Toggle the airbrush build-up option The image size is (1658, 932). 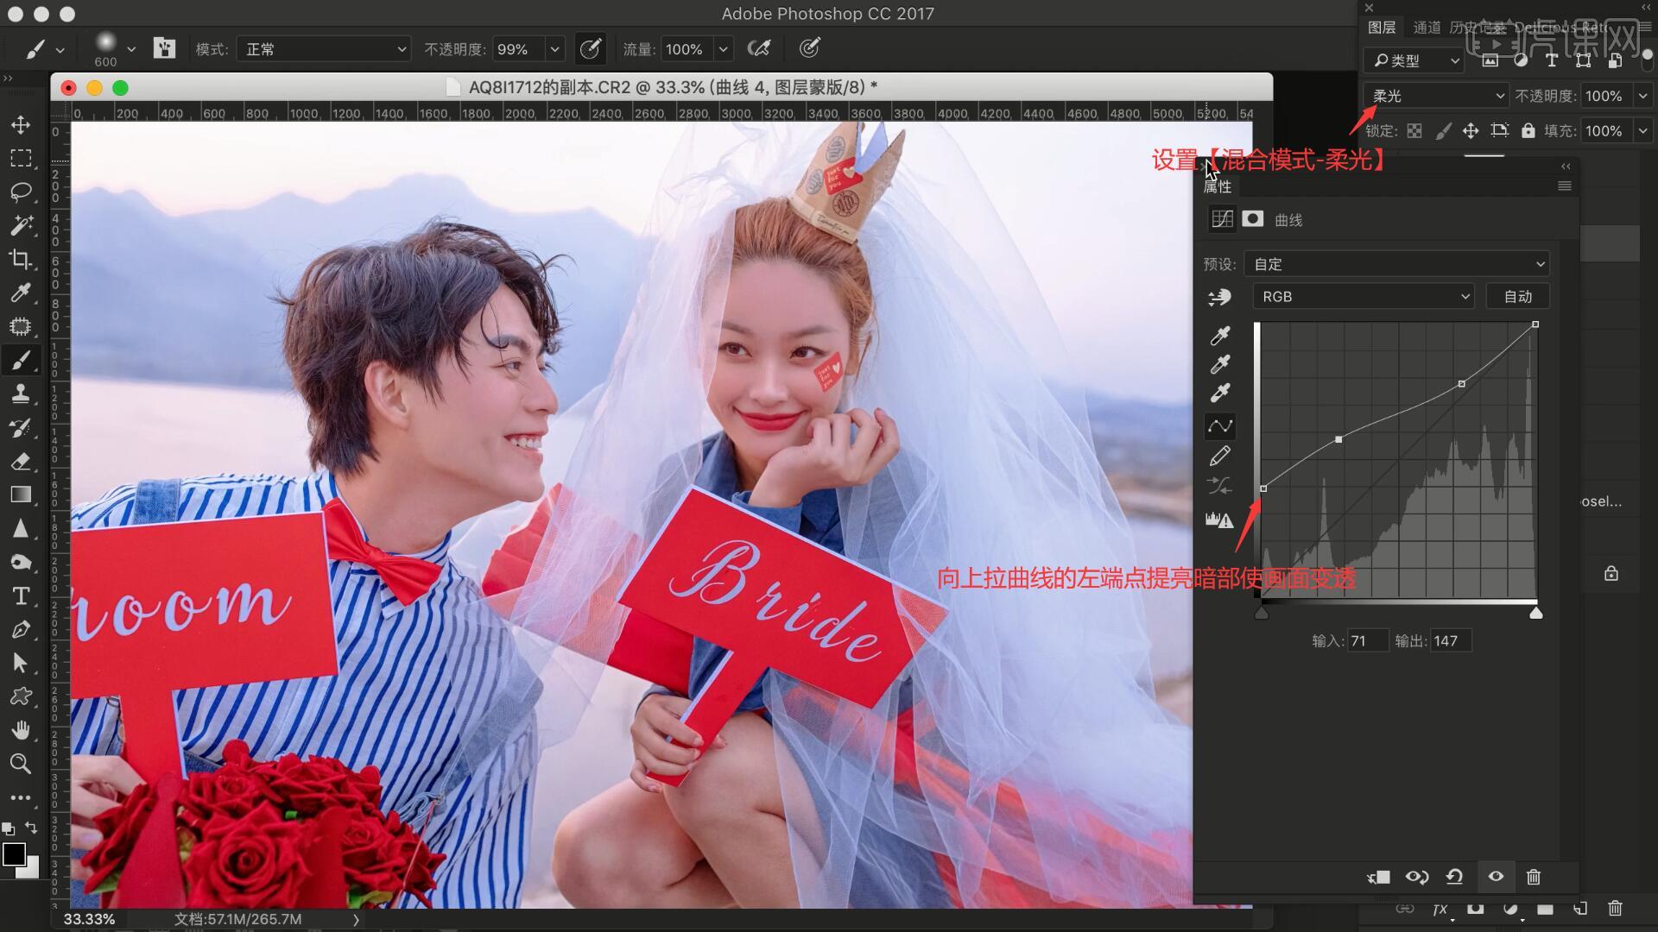click(x=759, y=49)
